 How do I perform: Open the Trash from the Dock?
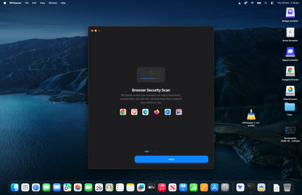click(x=287, y=187)
